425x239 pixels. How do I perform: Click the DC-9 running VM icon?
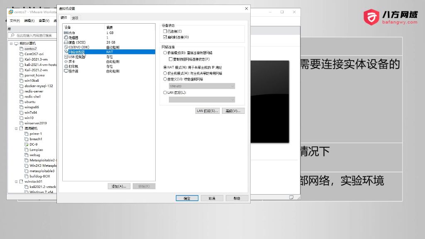click(26, 144)
